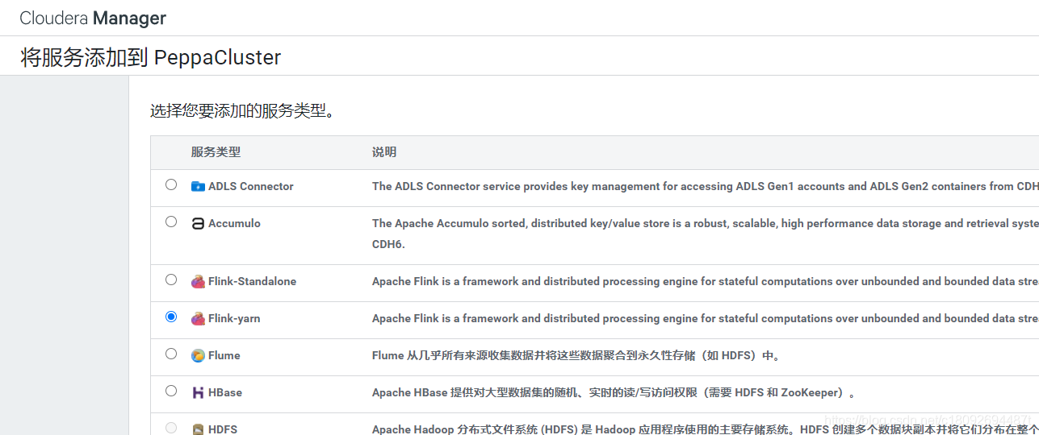Click the Flink-Standalone squirrel icon
Image resolution: width=1039 pixels, height=435 pixels.
coord(198,281)
